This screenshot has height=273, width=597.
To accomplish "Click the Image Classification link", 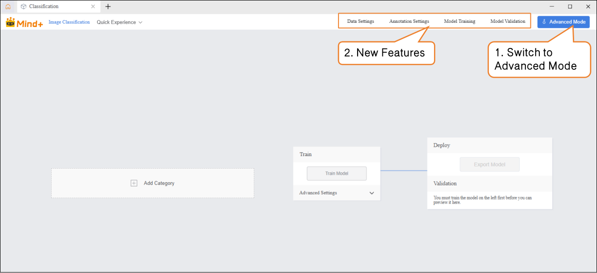I will pyautogui.click(x=69, y=22).
